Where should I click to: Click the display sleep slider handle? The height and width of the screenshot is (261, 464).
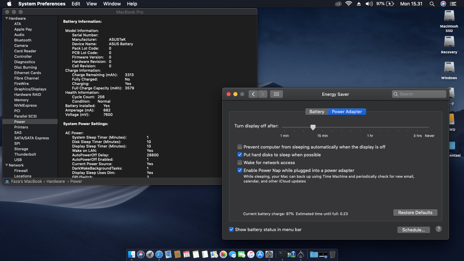pyautogui.click(x=313, y=127)
